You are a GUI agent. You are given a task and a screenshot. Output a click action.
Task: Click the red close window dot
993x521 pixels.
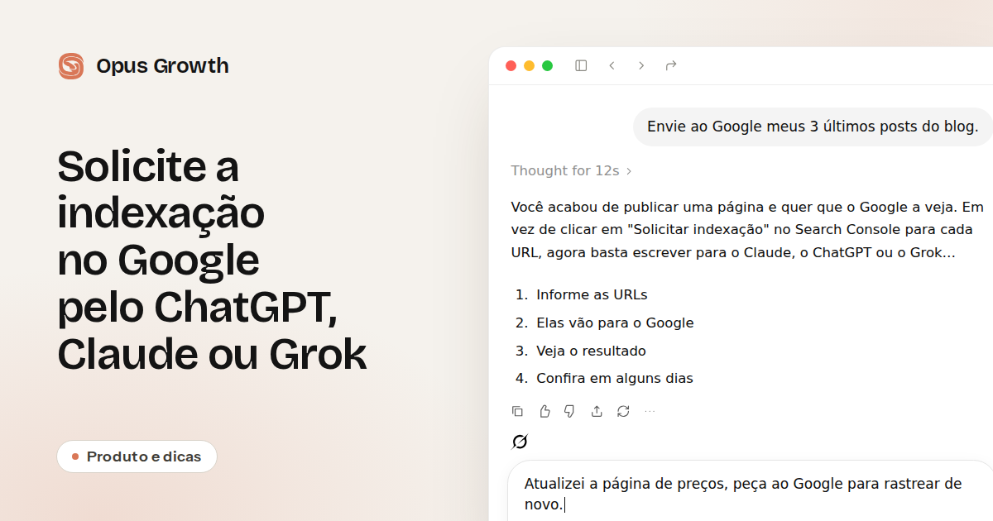511,65
